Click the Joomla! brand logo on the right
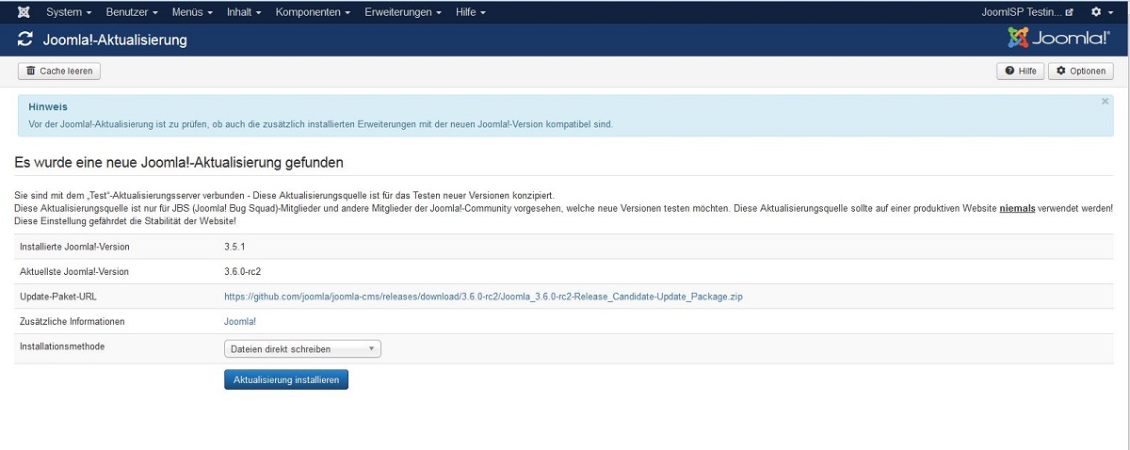 [1058, 39]
